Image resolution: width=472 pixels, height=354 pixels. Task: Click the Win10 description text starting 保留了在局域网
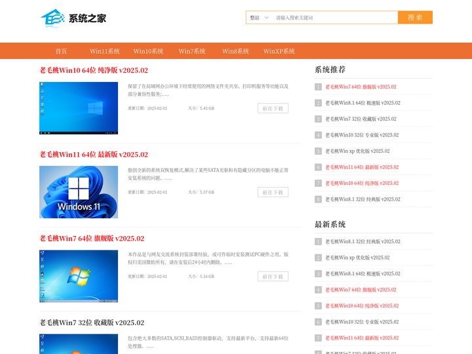[x=208, y=90]
